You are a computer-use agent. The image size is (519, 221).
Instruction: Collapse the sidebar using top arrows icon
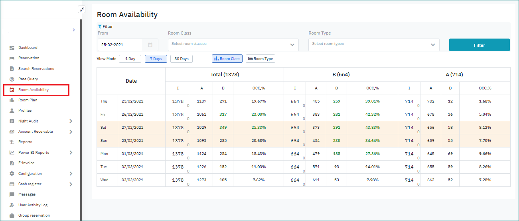click(81, 10)
